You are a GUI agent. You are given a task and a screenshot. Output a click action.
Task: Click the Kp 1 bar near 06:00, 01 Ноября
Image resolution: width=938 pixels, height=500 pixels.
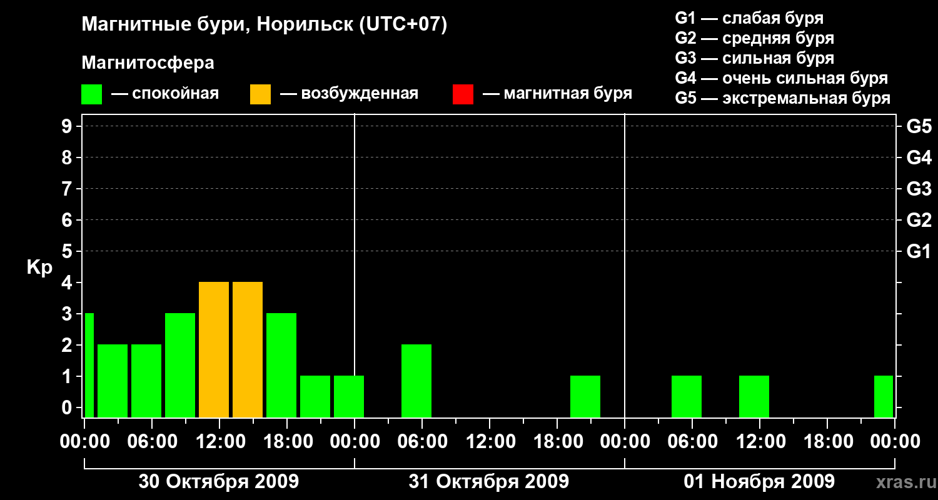(687, 396)
